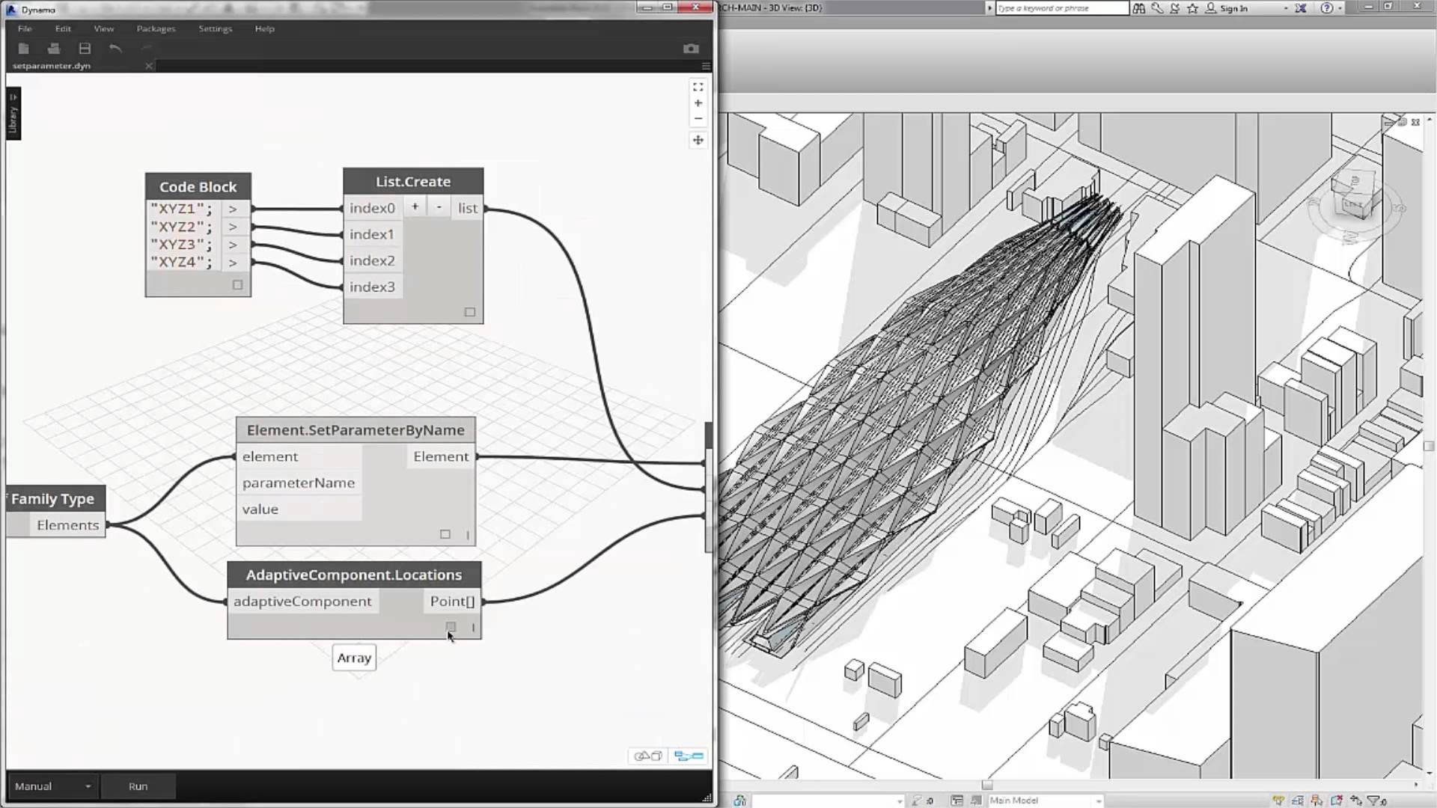Click the node lacing icon on List.Create
This screenshot has width=1437, height=808.
(470, 312)
